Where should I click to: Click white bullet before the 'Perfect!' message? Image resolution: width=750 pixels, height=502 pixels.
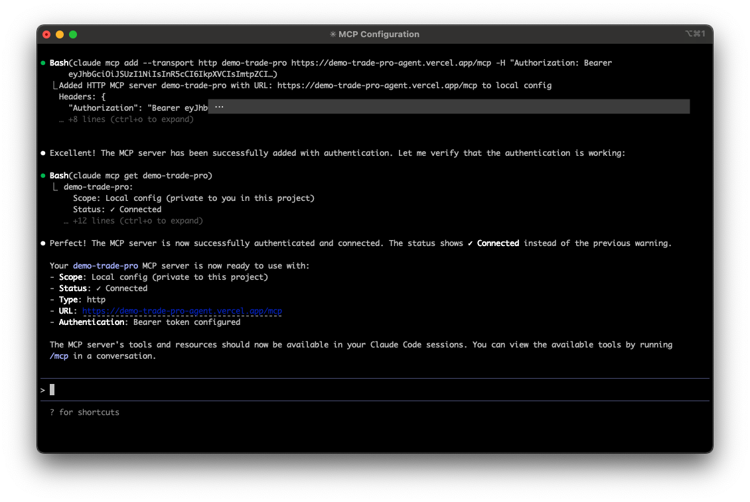click(x=43, y=243)
